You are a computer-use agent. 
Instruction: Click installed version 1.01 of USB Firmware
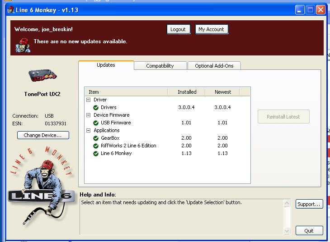point(186,123)
